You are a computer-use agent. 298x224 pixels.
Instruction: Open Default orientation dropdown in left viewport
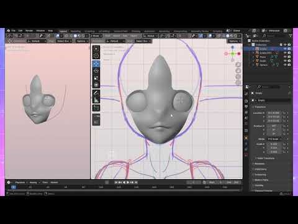[x=37, y=41]
